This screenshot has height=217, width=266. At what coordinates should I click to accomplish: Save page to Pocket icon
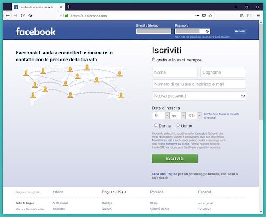coord(204,16)
